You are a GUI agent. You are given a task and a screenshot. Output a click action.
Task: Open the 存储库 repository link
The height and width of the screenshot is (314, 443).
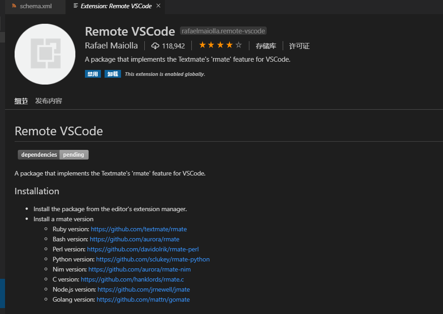point(266,45)
